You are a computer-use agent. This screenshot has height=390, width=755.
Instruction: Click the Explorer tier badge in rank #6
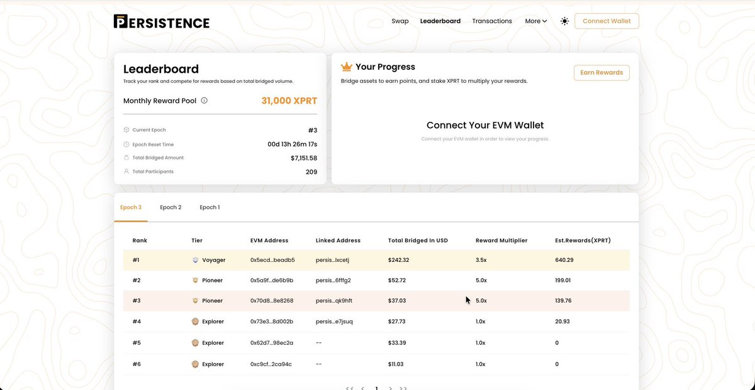[195, 364]
